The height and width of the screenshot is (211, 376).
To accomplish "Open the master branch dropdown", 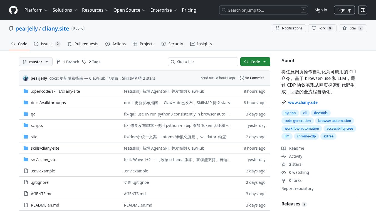I will [36, 62].
